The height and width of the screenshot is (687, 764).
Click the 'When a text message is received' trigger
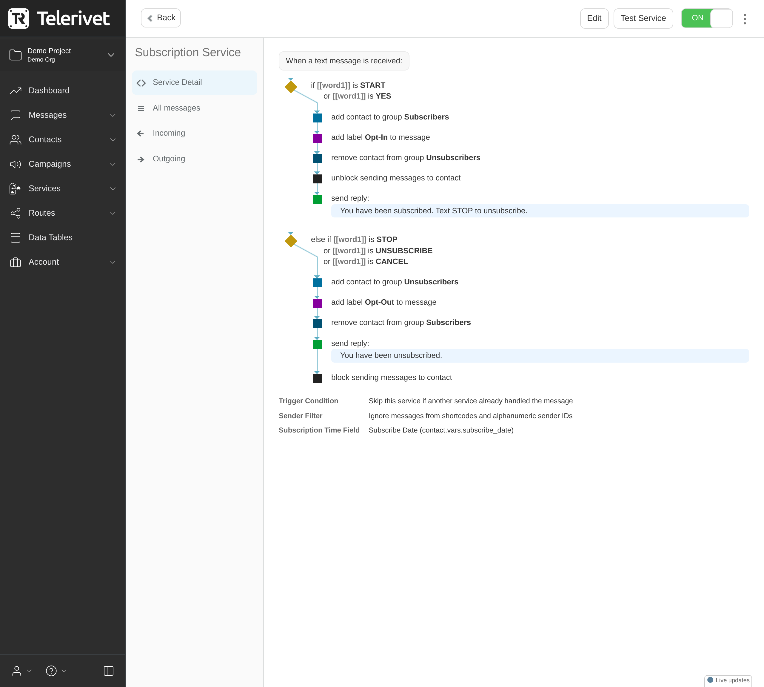pyautogui.click(x=344, y=61)
